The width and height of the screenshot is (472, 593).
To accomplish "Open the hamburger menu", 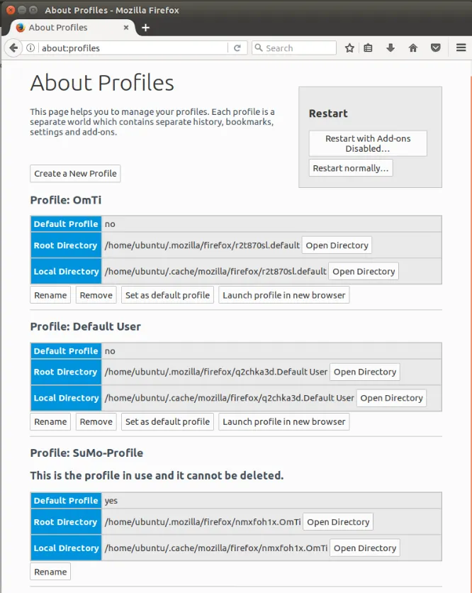I will [461, 48].
